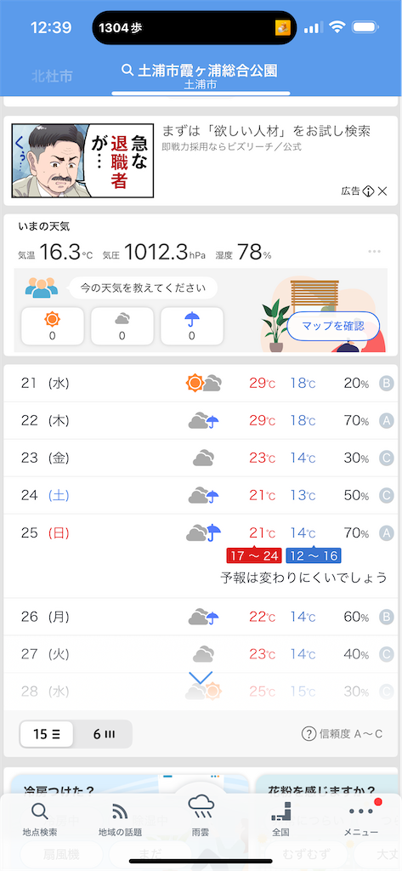Open the 雨雲 rain cloud radar
This screenshot has width=402, height=871.
[x=201, y=814]
